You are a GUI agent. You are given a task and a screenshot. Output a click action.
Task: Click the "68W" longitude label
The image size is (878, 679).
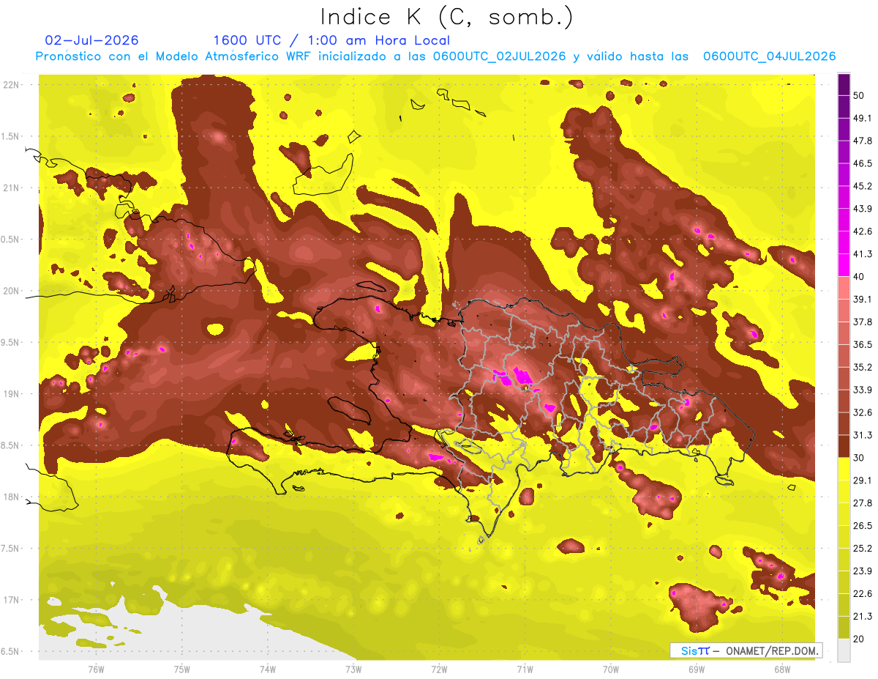click(782, 669)
